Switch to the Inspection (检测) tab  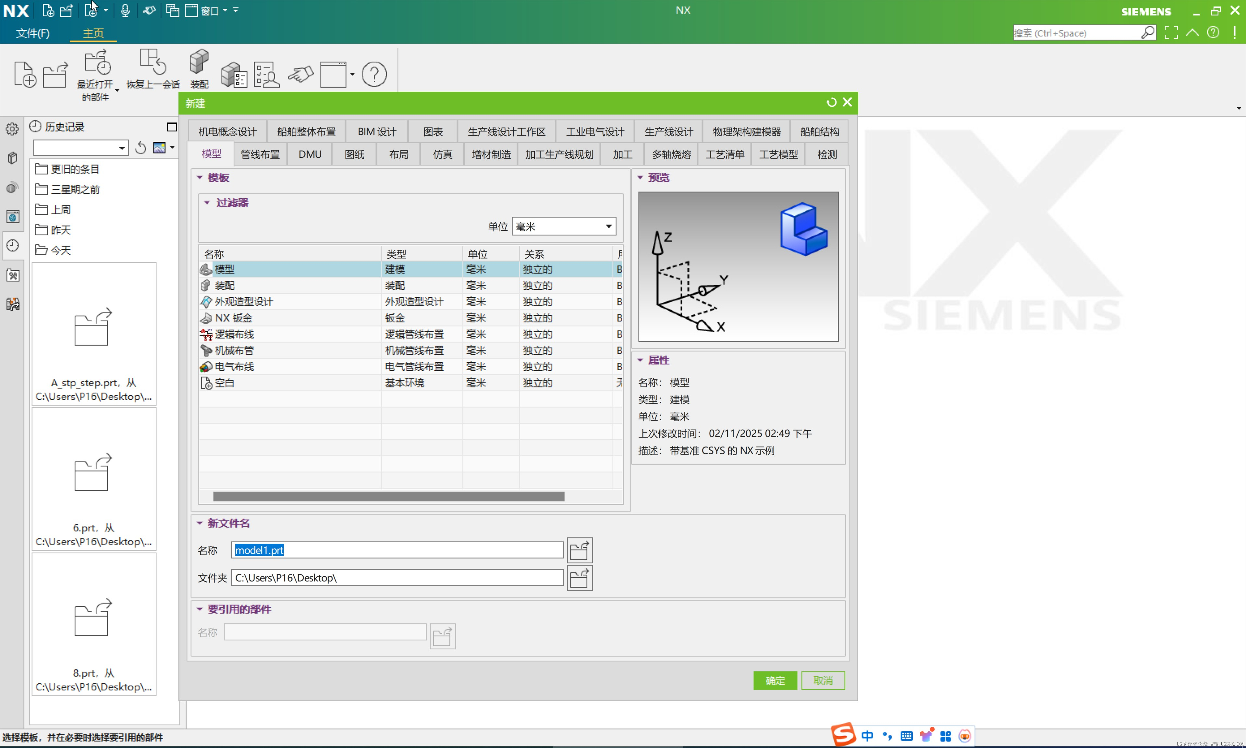coord(827,154)
